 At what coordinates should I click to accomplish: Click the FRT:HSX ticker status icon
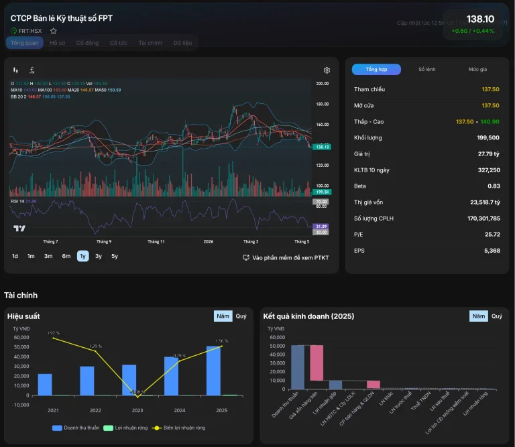pyautogui.click(x=13, y=31)
